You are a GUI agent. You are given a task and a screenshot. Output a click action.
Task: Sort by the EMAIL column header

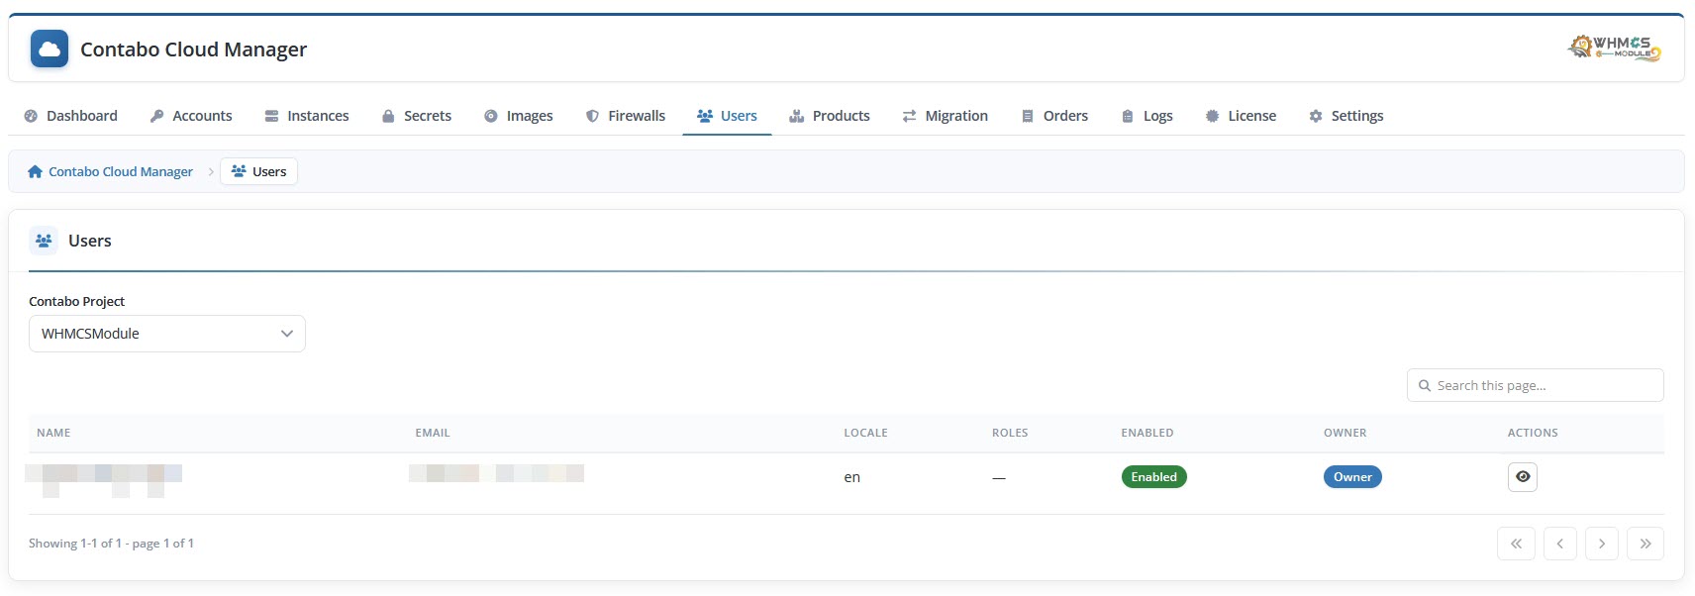433,433
